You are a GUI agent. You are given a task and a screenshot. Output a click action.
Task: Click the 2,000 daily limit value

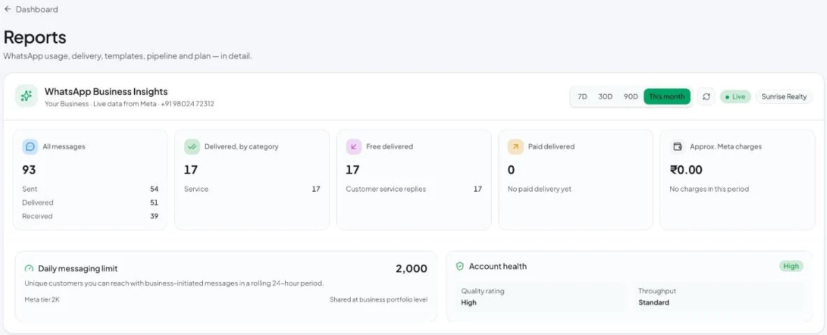(x=411, y=269)
